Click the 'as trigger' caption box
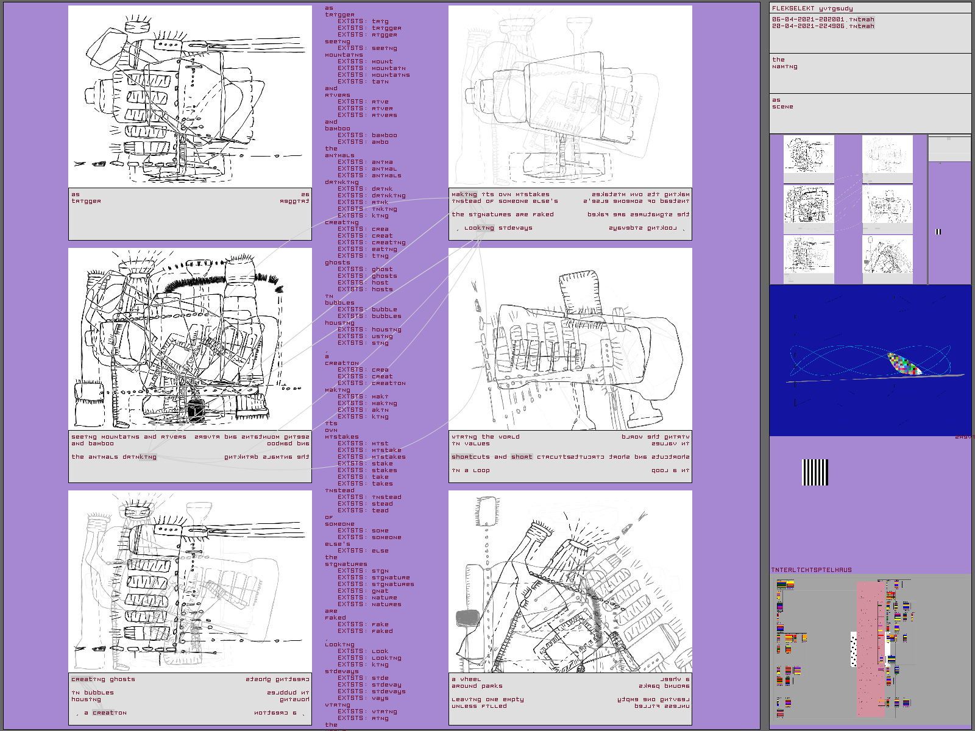 coord(190,214)
